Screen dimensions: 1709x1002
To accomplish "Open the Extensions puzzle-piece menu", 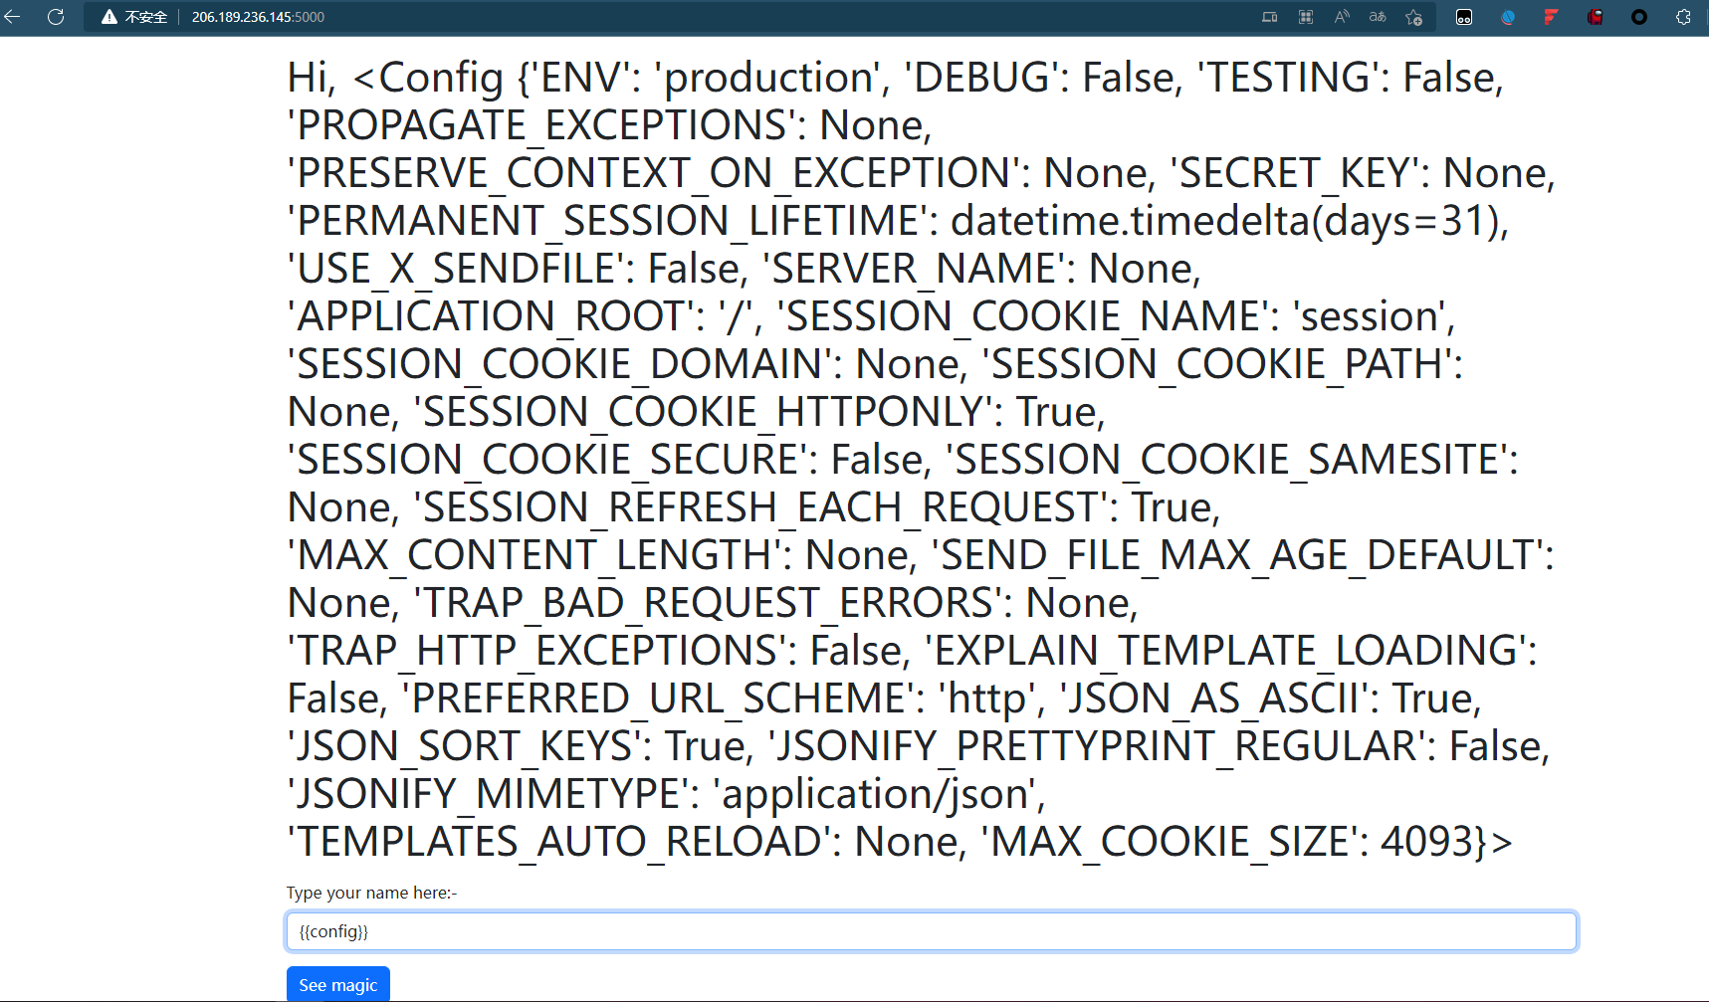I will 1683,17.
